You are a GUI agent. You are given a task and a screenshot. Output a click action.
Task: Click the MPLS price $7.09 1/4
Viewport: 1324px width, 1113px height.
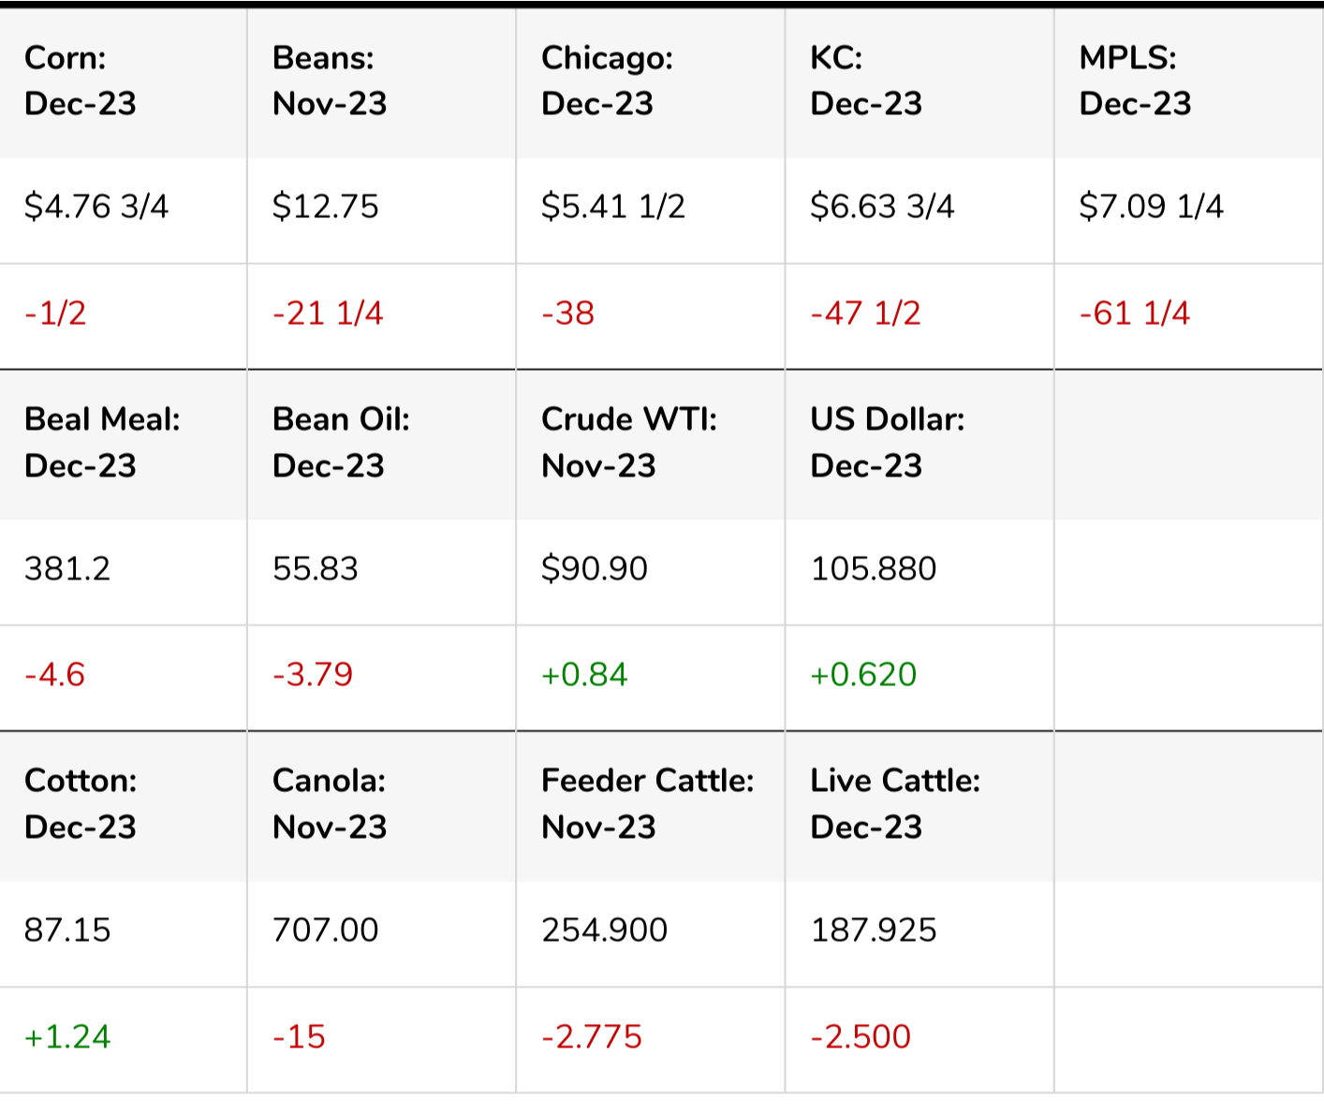(1151, 207)
